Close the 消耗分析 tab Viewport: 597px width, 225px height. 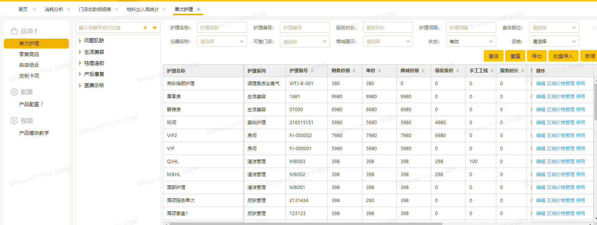[x=69, y=9]
